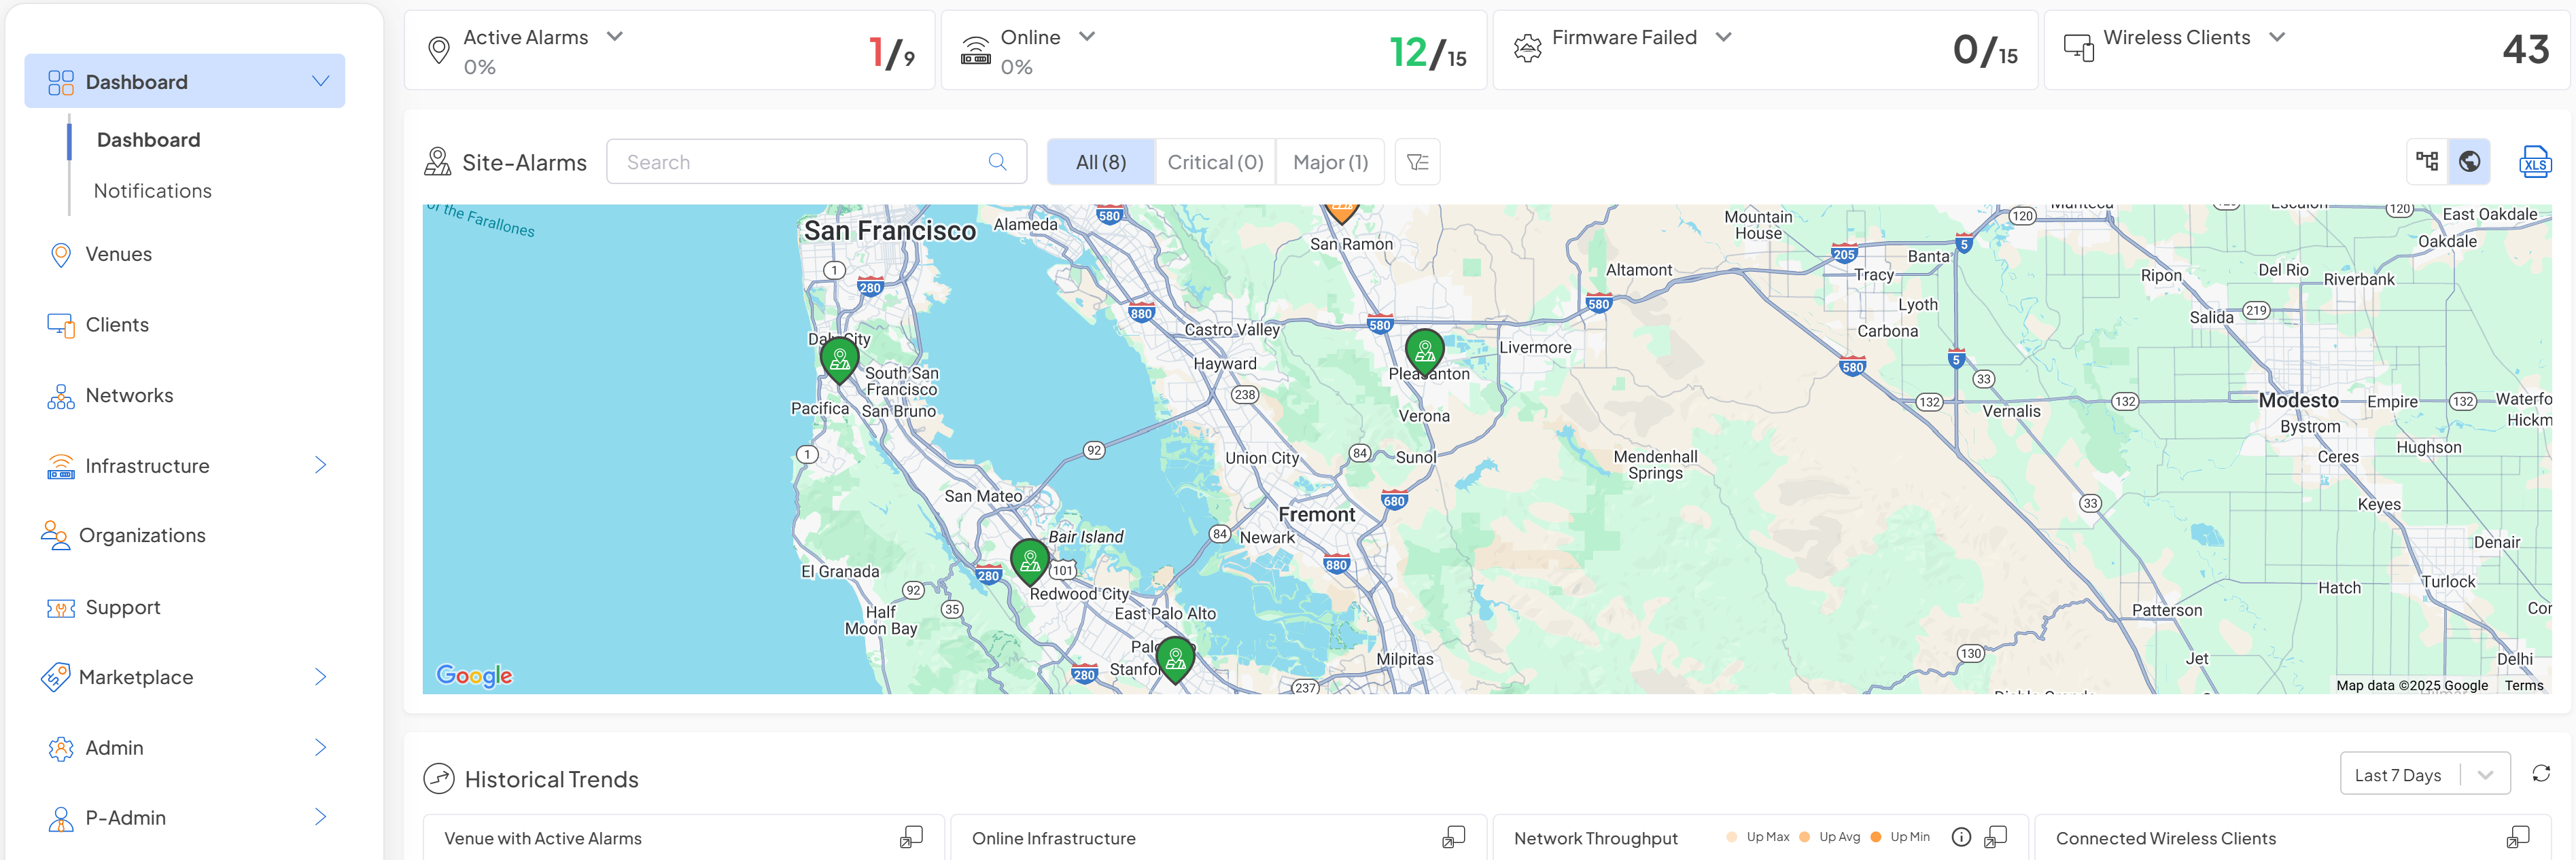This screenshot has height=860, width=2576.
Task: Expand the Infrastructure sidebar menu
Action: point(320,465)
